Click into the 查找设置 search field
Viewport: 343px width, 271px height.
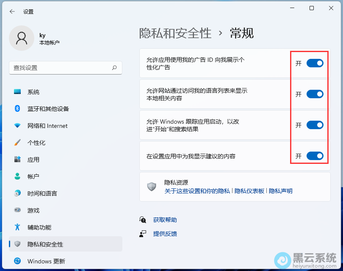tap(59, 68)
